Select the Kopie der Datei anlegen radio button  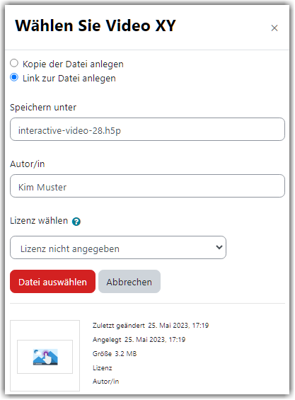tap(14, 63)
